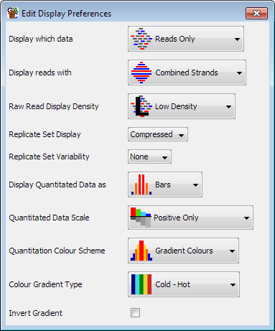Open the Replicate Set Variability None dropdown
The height and width of the screenshot is (331, 275).
(x=149, y=157)
